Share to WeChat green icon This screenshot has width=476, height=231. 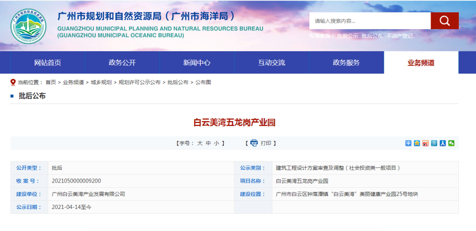[451, 143]
